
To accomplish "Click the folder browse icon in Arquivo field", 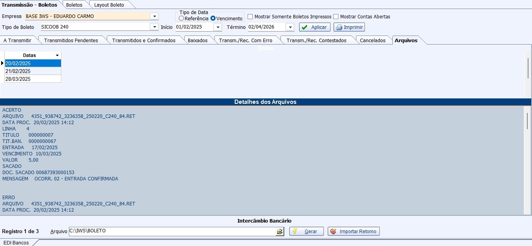I will pyautogui.click(x=280, y=232).
